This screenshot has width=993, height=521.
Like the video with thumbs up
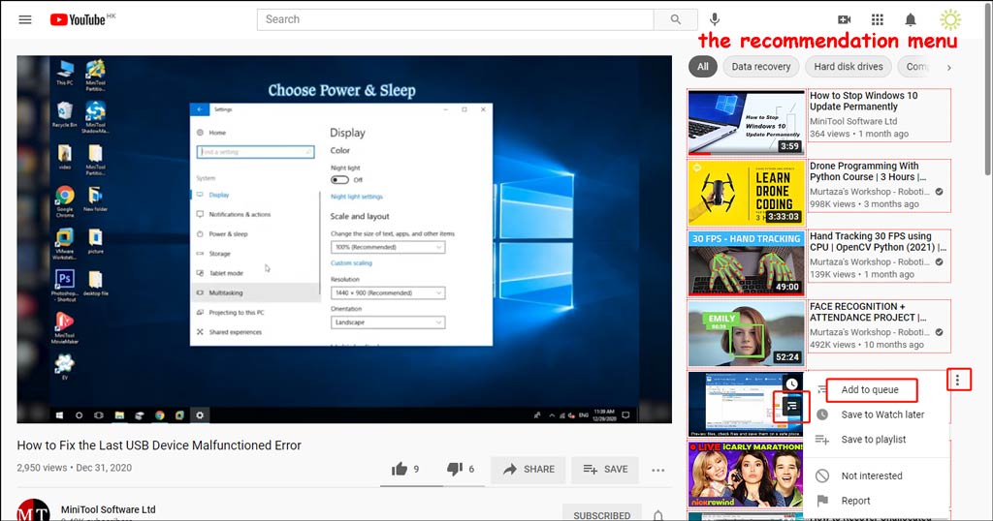tap(399, 469)
